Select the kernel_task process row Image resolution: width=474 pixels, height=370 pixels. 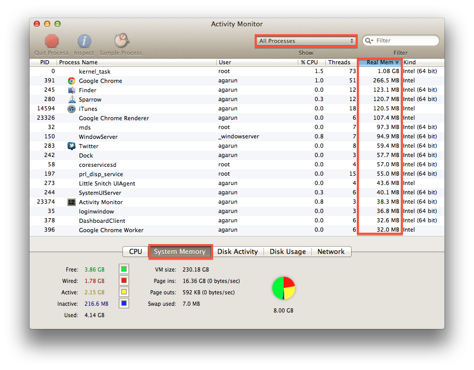click(237, 72)
